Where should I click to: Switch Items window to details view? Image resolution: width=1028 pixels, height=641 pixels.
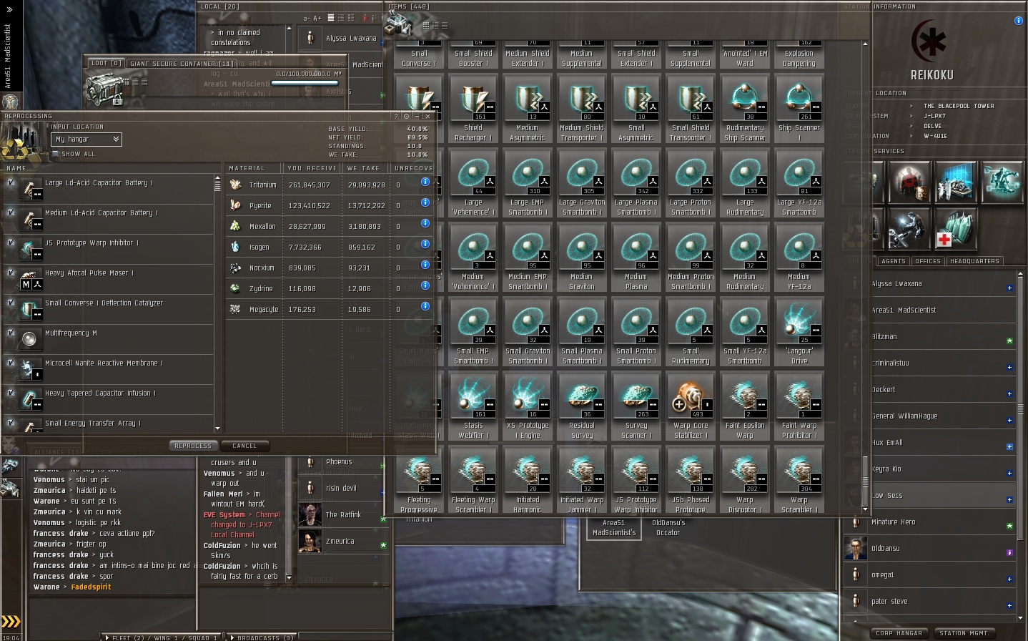tap(435, 25)
